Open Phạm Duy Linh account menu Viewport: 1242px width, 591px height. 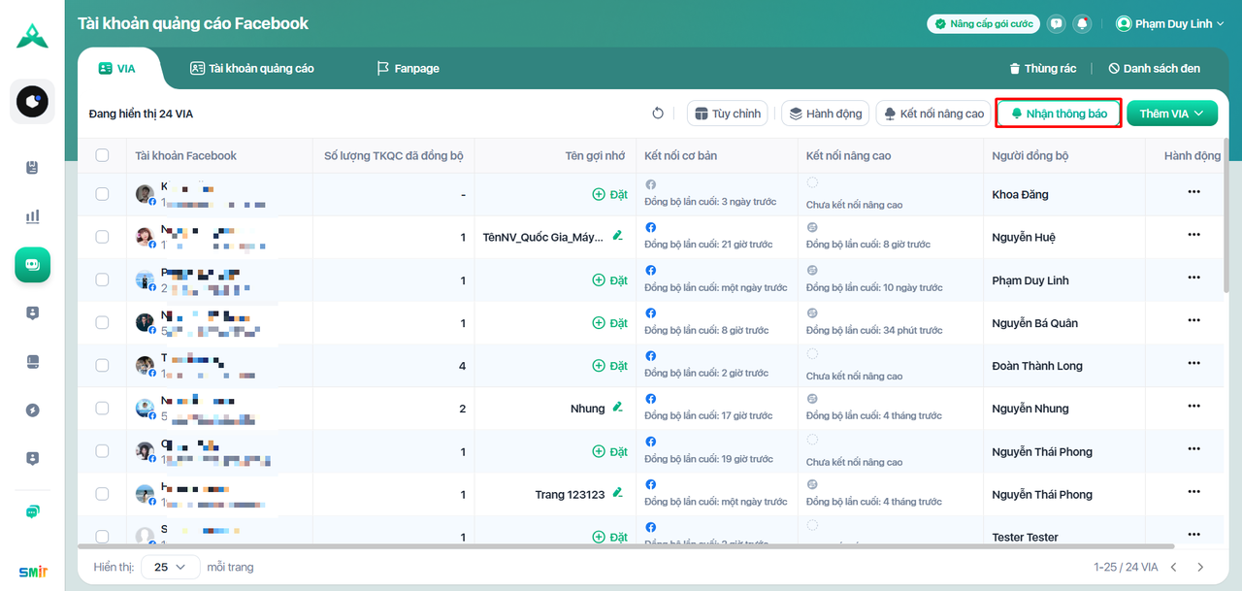[x=1170, y=23]
